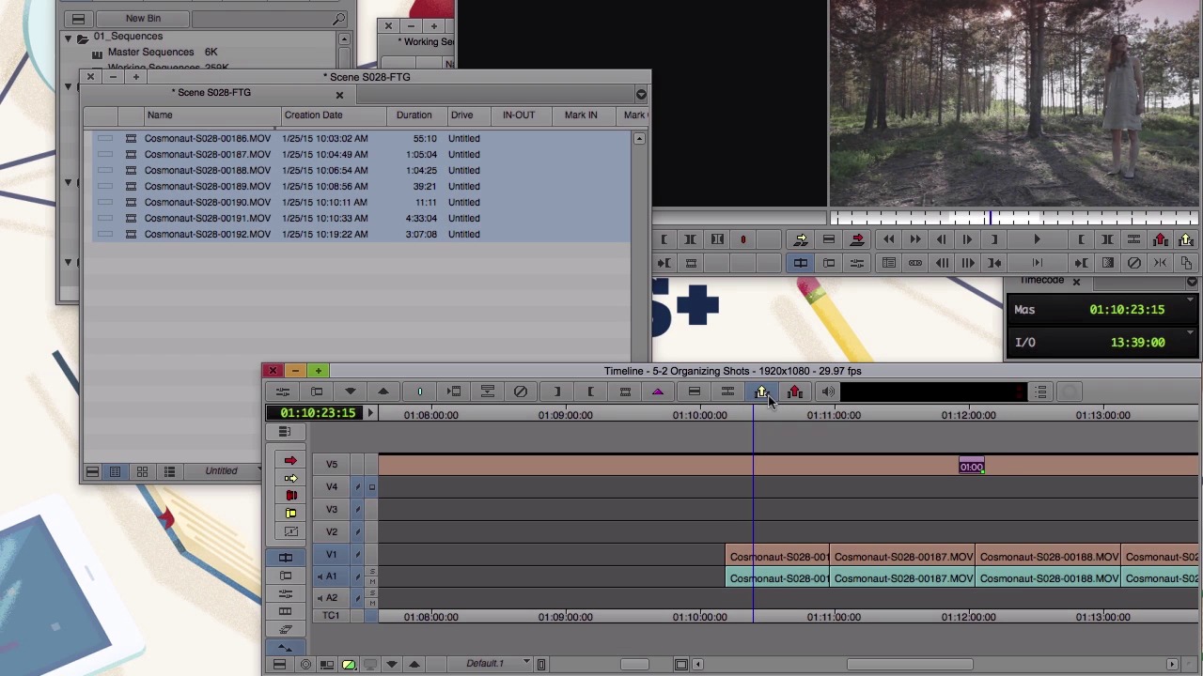Select the Scene S028-FTG bin tab
Viewport: 1203px width, 676px height.
pos(213,93)
